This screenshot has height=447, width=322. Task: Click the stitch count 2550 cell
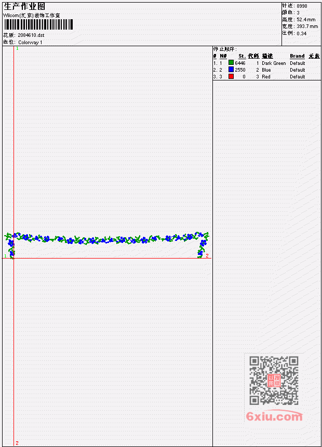tap(240, 70)
